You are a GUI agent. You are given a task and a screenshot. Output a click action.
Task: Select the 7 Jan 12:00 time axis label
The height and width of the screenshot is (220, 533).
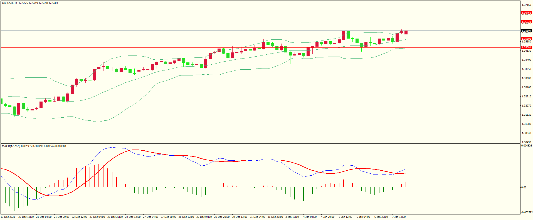point(399,217)
